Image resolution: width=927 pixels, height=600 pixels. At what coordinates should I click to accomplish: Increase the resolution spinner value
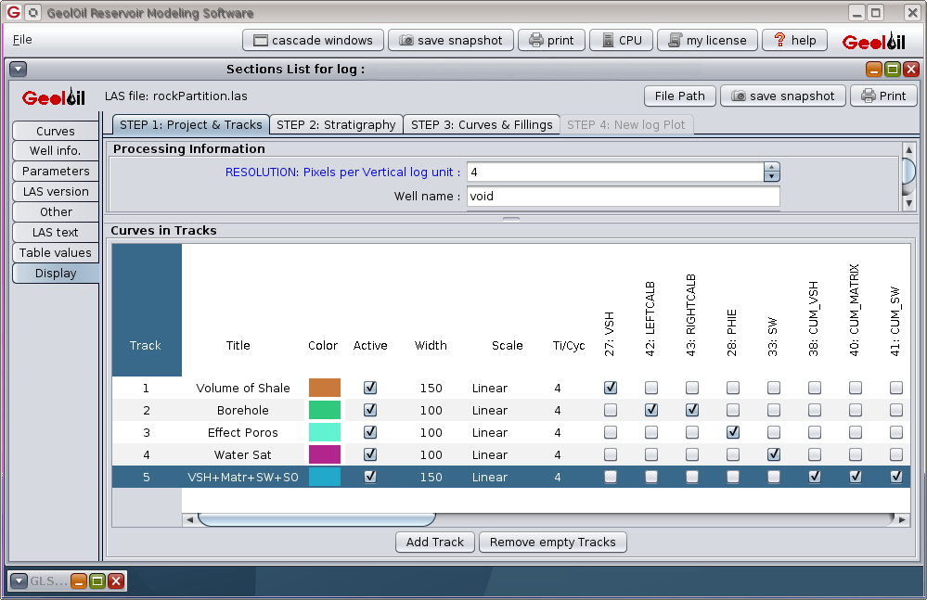point(771,167)
